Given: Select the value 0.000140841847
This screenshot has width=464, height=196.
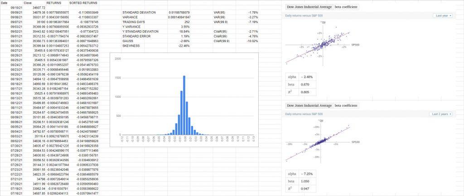Looking at the screenshot, I should click(179, 18).
